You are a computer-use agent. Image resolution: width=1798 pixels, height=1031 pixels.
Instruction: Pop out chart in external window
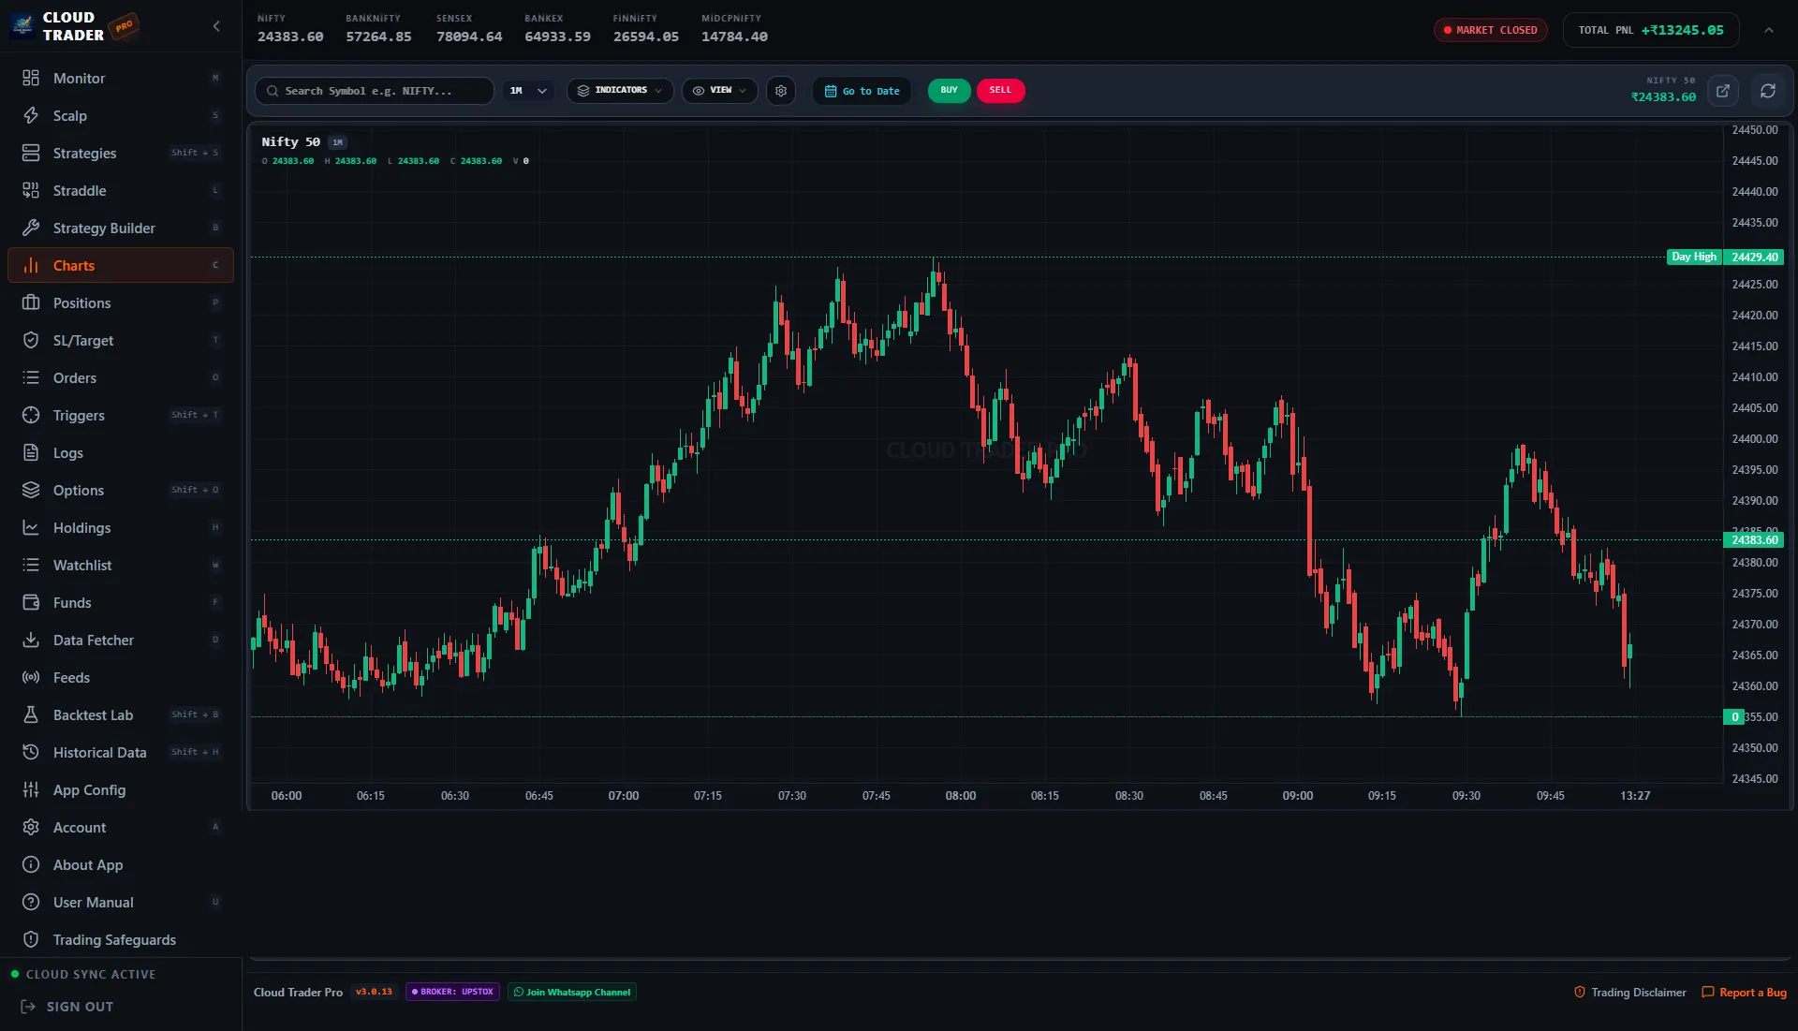pyautogui.click(x=1723, y=91)
